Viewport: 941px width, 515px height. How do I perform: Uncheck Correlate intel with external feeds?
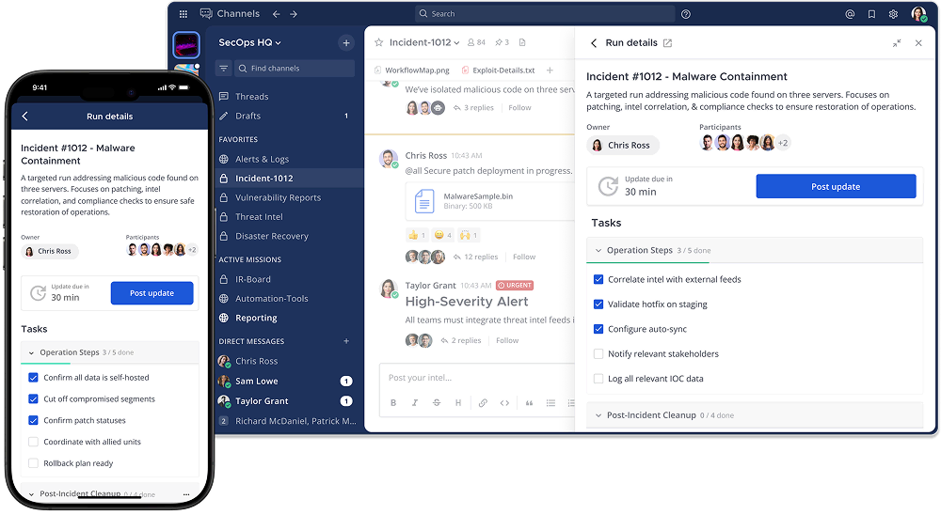click(598, 279)
